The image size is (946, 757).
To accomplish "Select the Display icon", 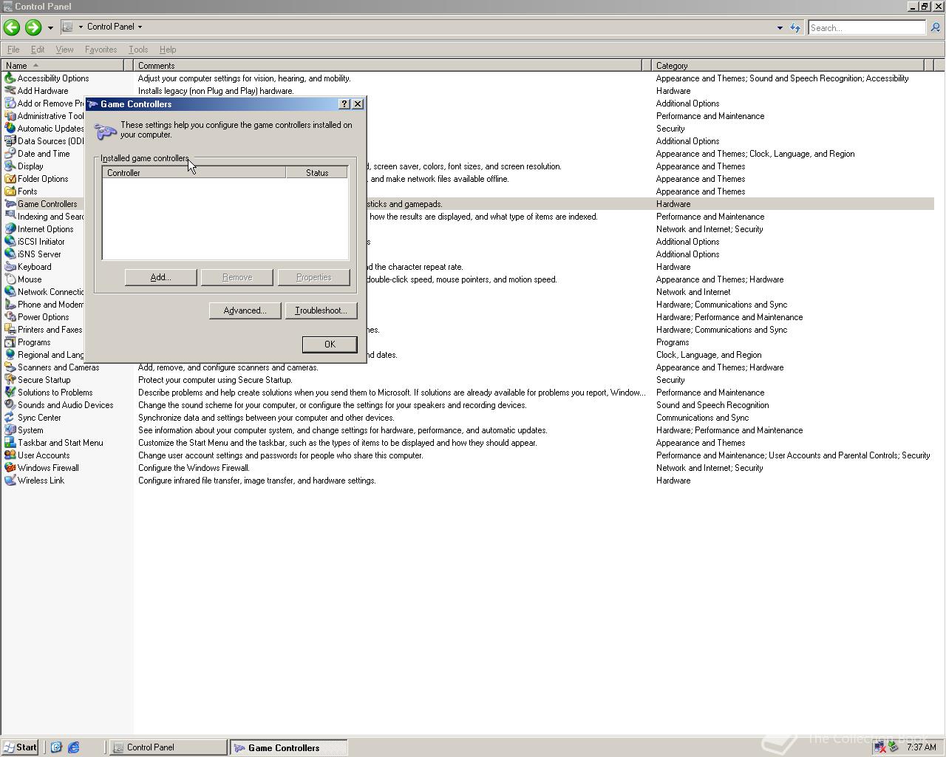I will (x=10, y=166).
